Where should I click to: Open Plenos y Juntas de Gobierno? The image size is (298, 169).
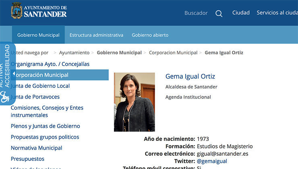46,126
